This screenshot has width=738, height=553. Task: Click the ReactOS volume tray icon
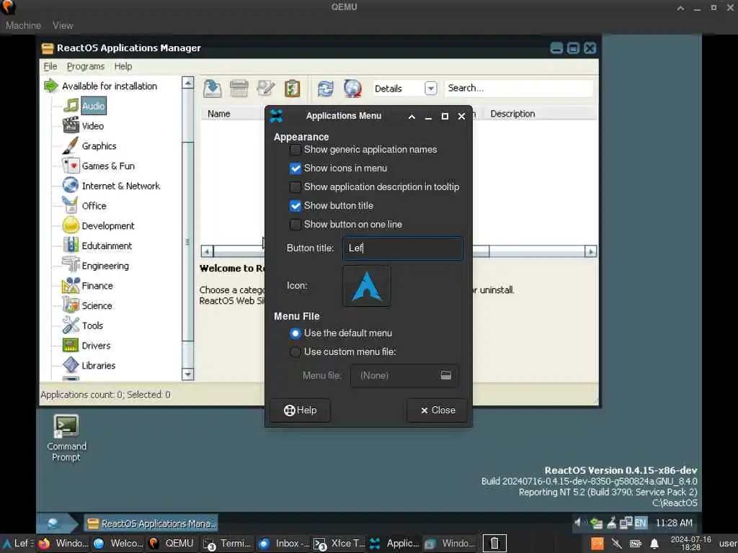579,522
